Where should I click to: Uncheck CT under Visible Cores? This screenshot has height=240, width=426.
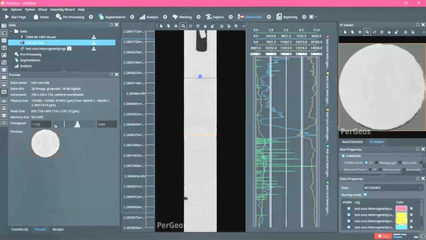tap(366, 163)
